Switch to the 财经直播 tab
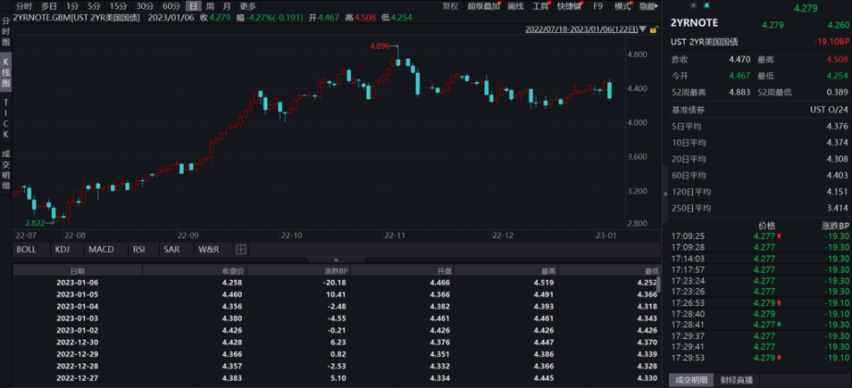This screenshot has height=388, width=852. pyautogui.click(x=737, y=380)
